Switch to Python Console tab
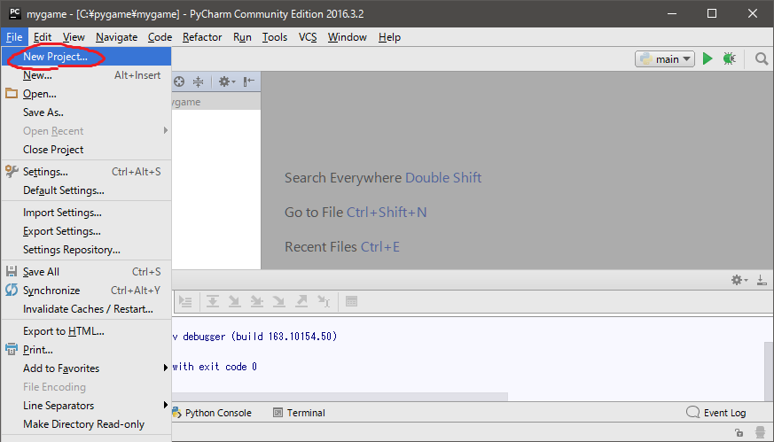 click(x=212, y=413)
